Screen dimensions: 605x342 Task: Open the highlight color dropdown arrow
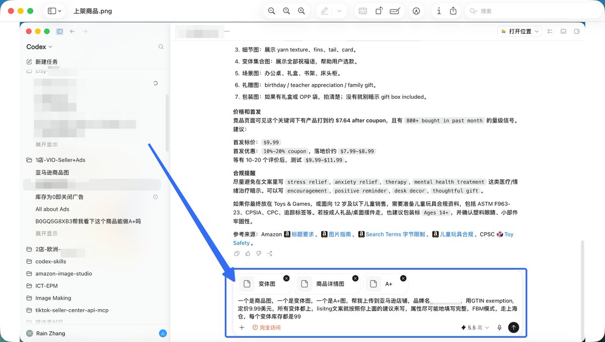click(339, 11)
